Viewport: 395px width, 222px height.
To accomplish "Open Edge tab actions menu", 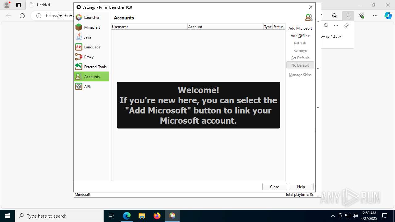I will tap(19, 5).
